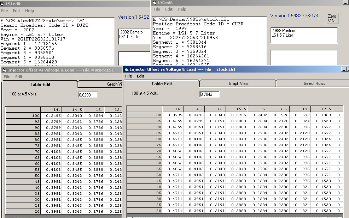The width and height of the screenshot is (349, 218).
Task: Open the File menu of the front Injector Offset window
Action: (129, 76)
